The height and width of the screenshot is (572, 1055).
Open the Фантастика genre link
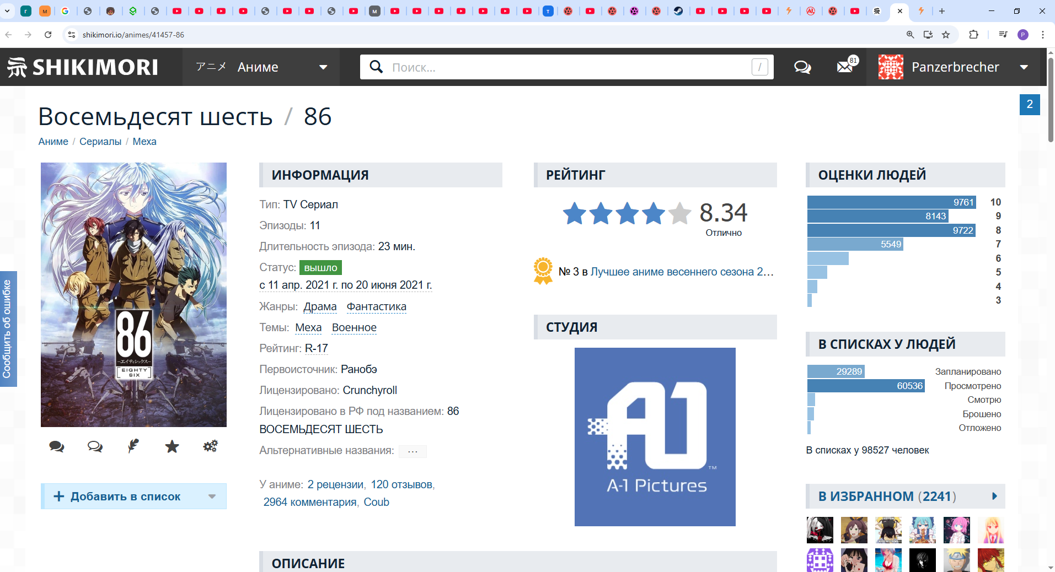coord(377,306)
